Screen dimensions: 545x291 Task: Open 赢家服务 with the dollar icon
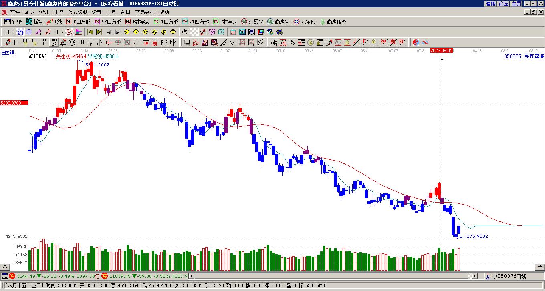pos(333,22)
